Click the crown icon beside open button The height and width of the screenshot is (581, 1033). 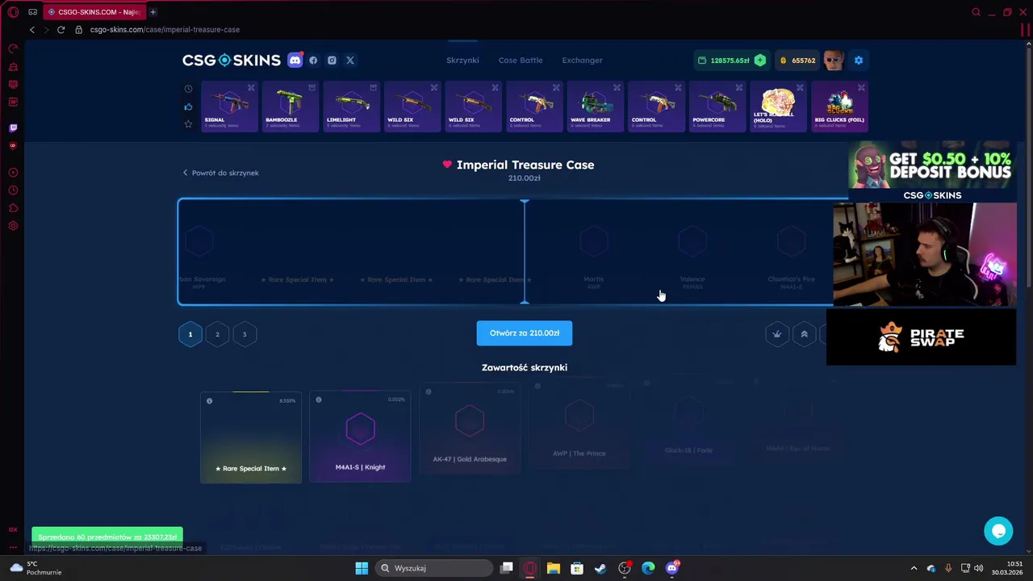tap(777, 334)
